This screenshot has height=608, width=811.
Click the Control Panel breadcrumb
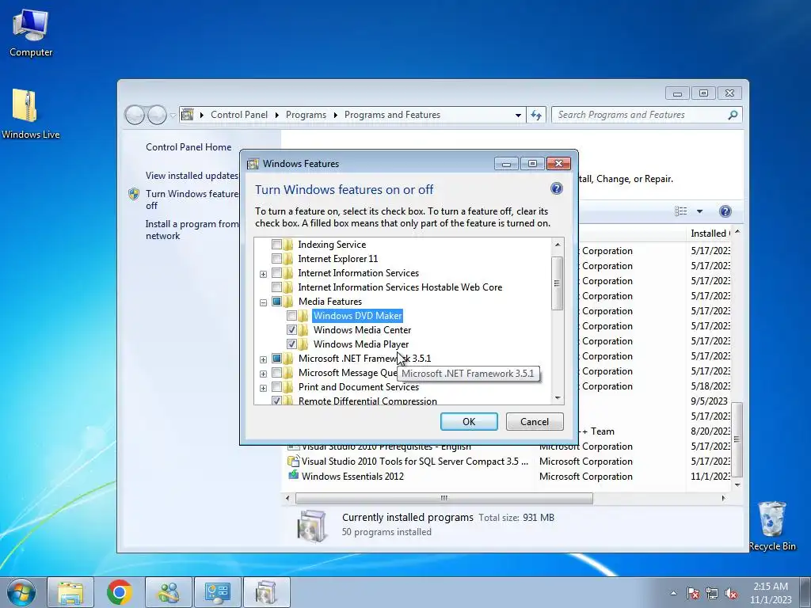click(239, 115)
